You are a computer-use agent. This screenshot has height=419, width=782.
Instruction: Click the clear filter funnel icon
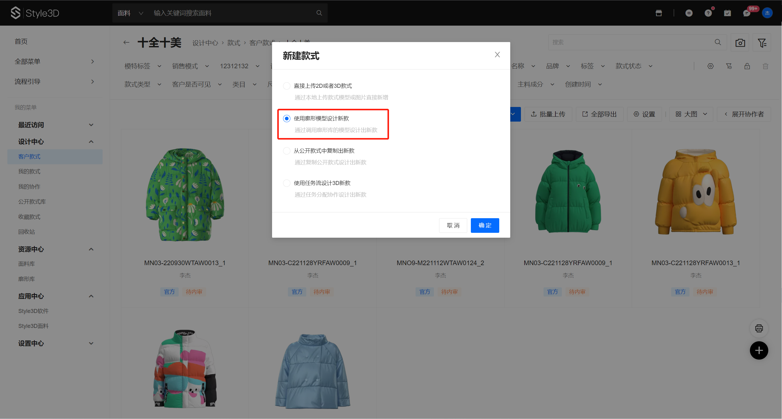[x=729, y=66]
